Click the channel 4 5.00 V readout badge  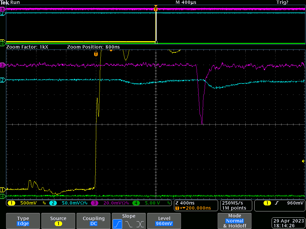coord(136,203)
